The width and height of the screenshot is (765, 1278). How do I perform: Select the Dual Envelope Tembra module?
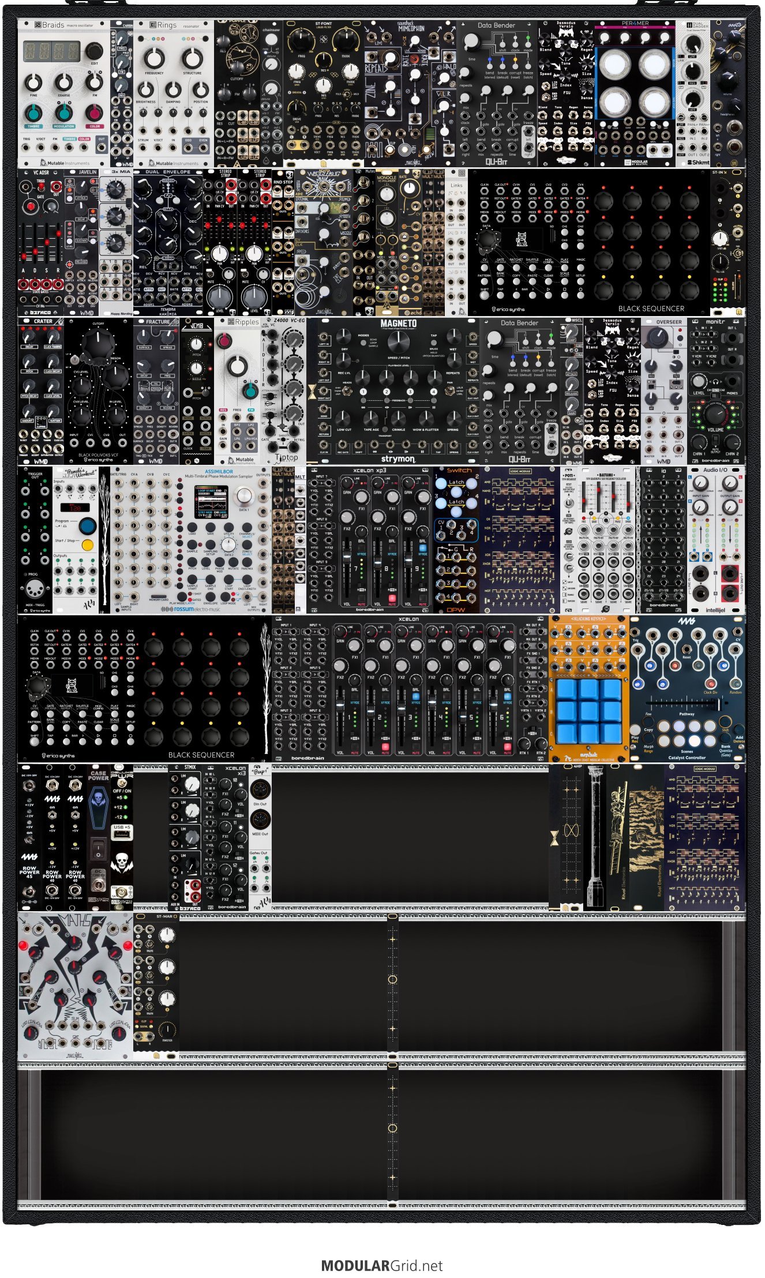pos(168,242)
